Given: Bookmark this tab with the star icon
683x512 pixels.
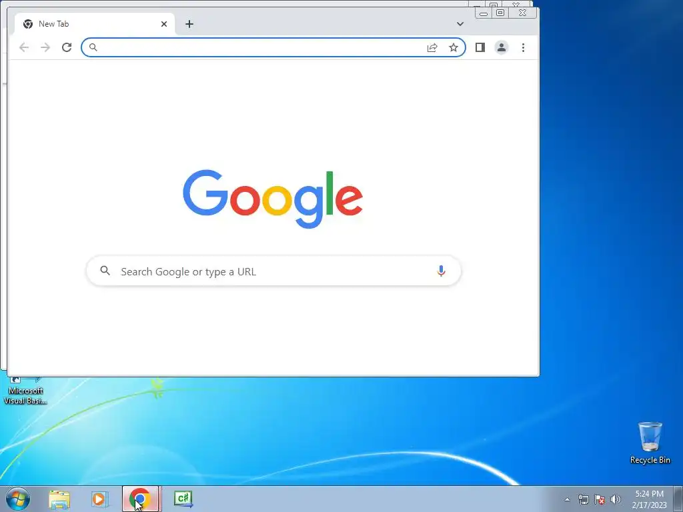Looking at the screenshot, I should 454,47.
